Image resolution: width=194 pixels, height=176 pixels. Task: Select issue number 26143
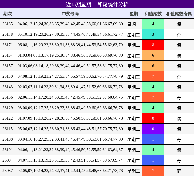point(8,87)
